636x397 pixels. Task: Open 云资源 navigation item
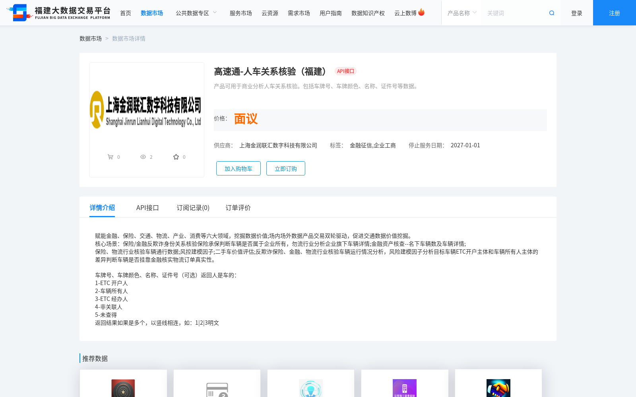[270, 13]
